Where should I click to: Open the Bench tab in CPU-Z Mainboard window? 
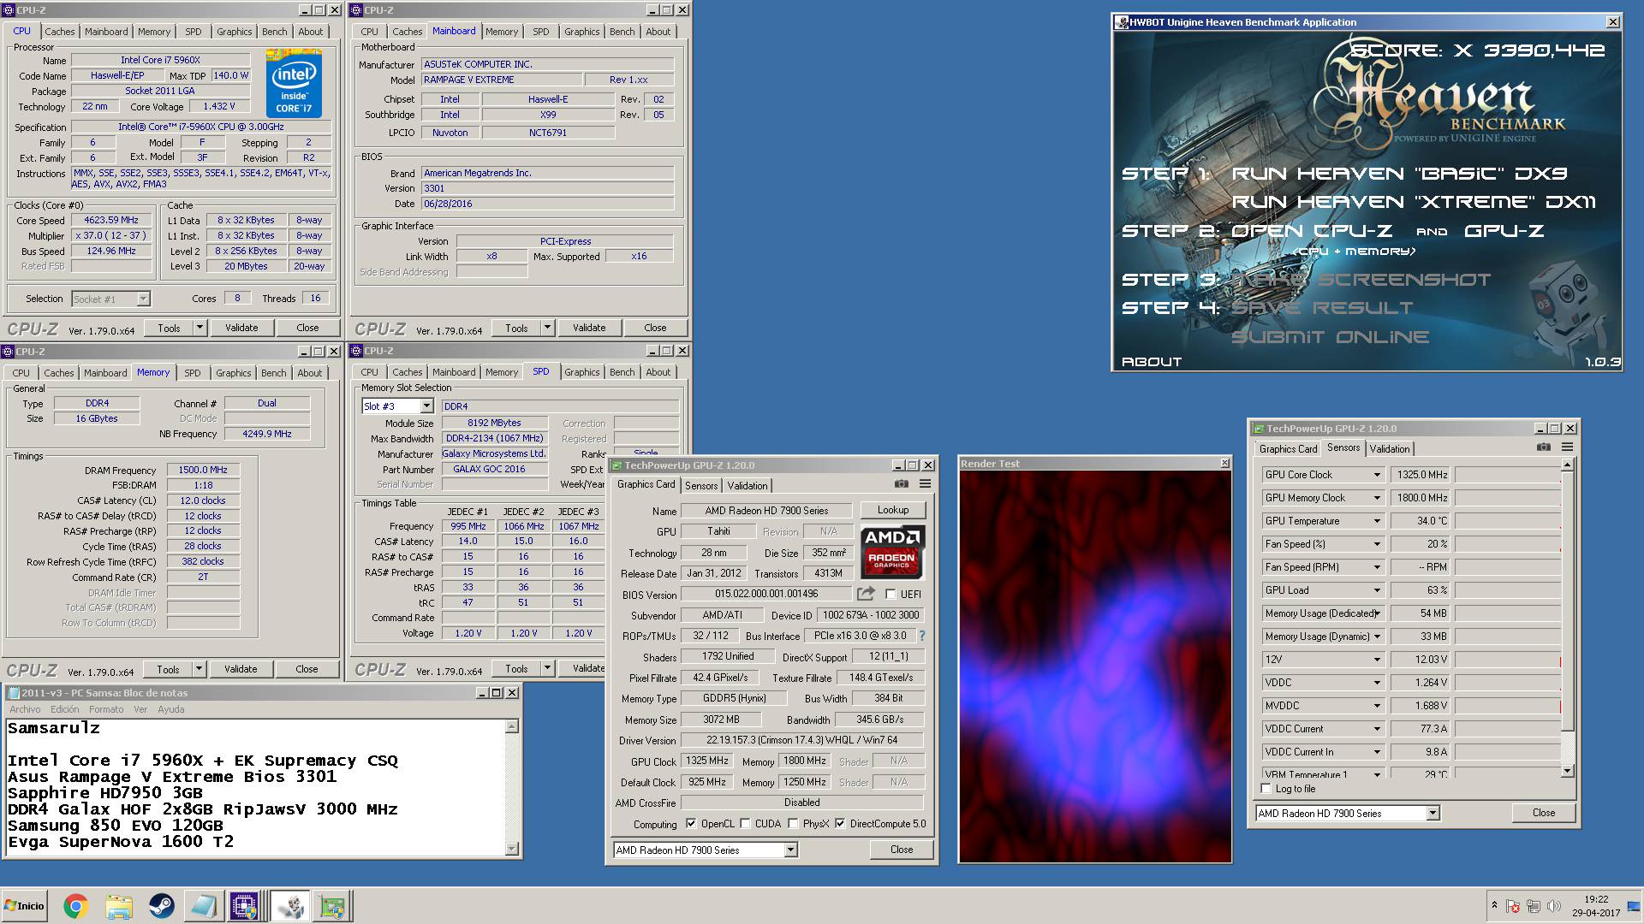[622, 32]
